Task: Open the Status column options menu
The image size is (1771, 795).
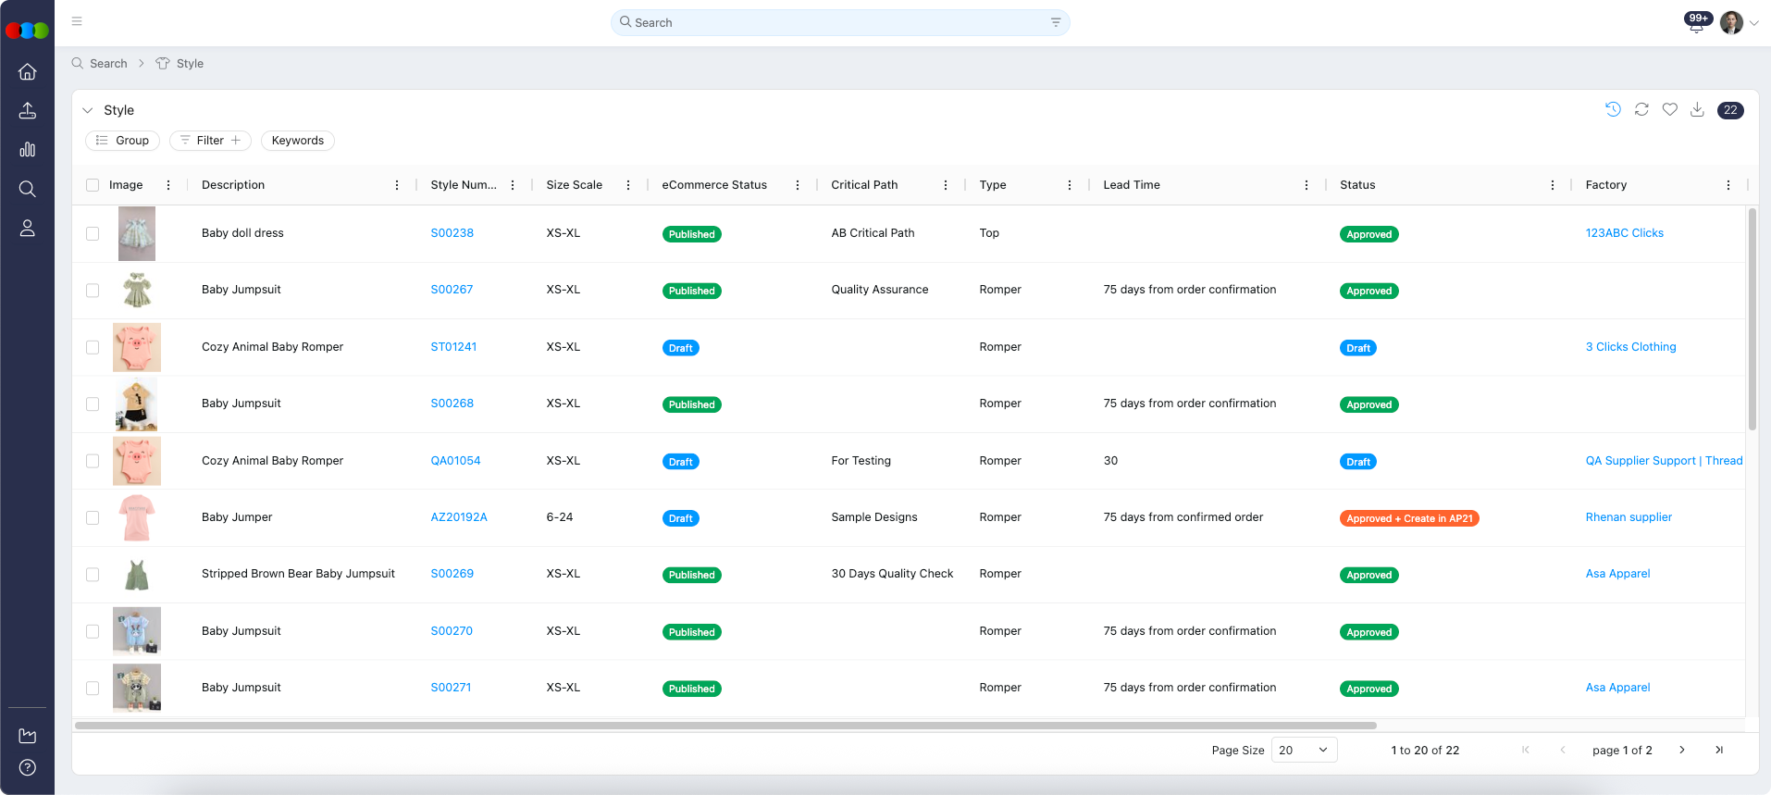Action: [x=1552, y=185]
